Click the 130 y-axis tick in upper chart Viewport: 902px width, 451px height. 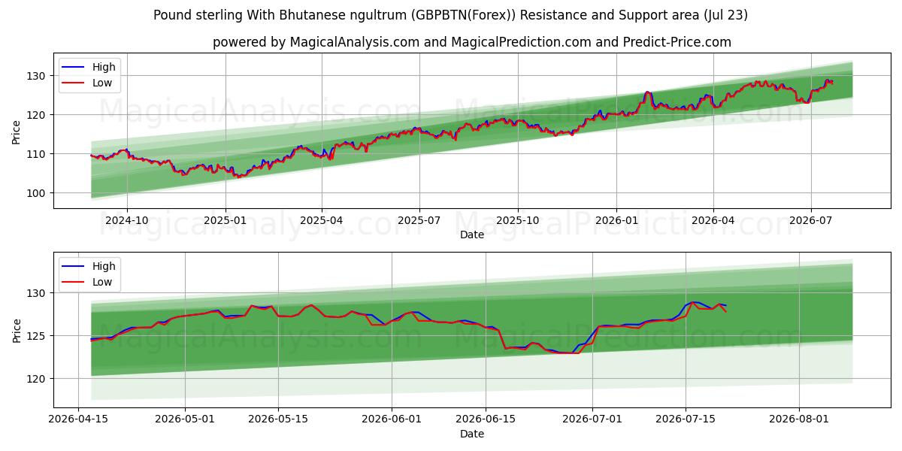click(x=38, y=76)
